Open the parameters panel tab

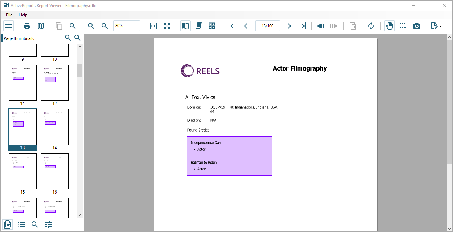click(48, 225)
